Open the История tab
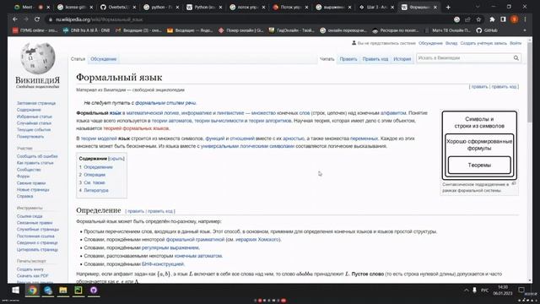This screenshot has width=540, height=304. (x=402, y=59)
